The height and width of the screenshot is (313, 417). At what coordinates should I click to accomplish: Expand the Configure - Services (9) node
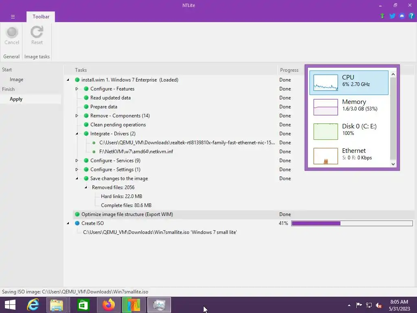tap(77, 161)
